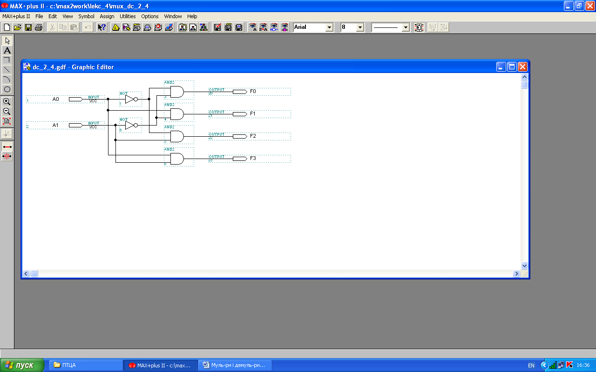
Task: Select the AND2 gate driving F2
Action: click(x=178, y=136)
